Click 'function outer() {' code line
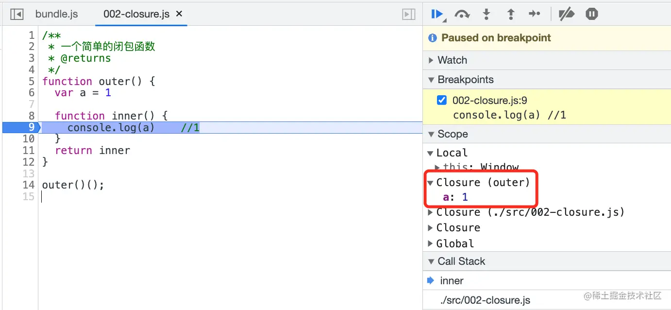671x310 pixels. point(99,81)
